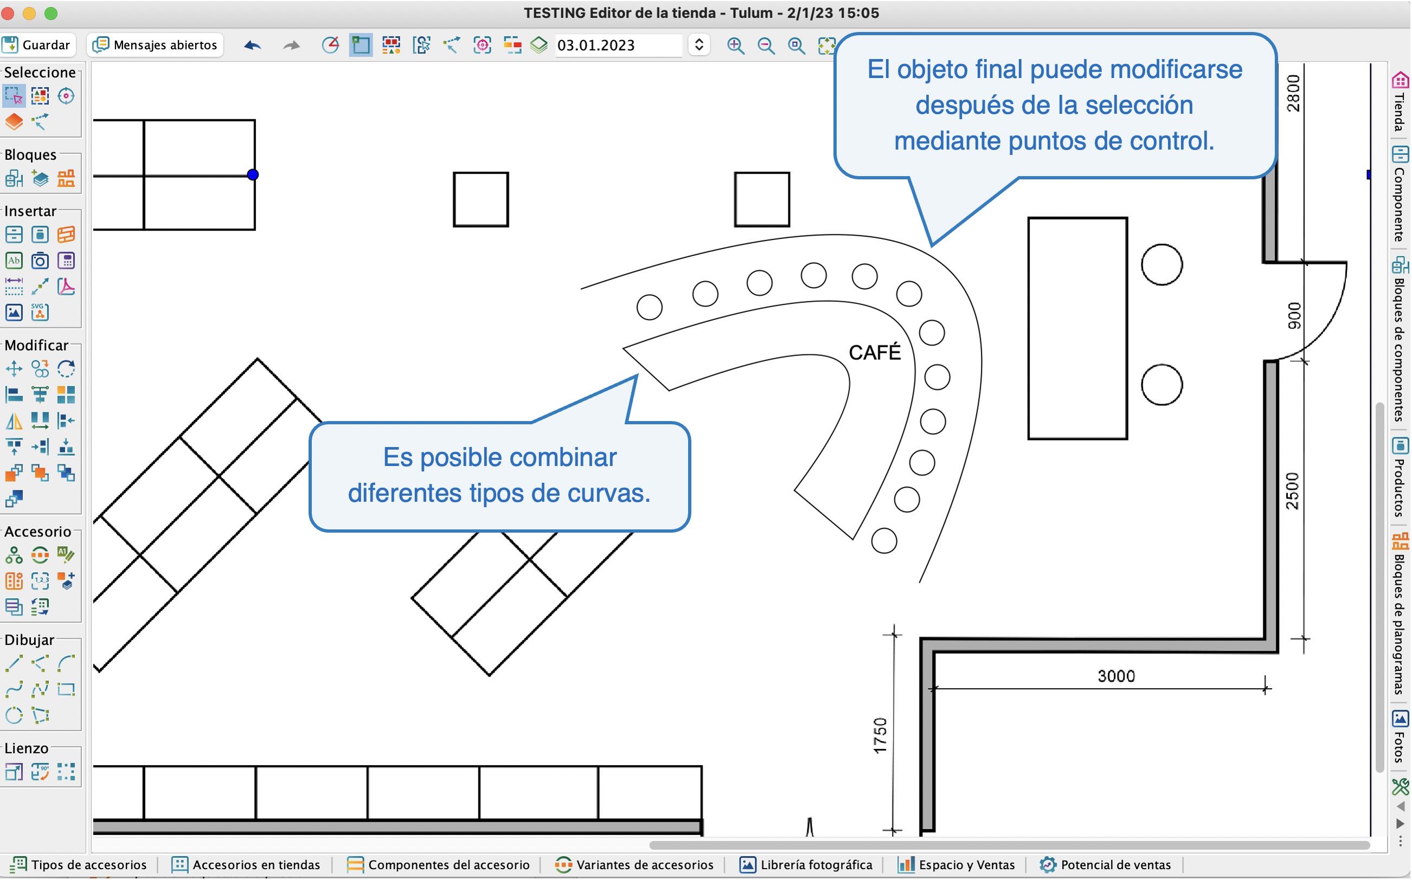Open the Potencial de ventas tab
The height and width of the screenshot is (880, 1412).
(1106, 865)
